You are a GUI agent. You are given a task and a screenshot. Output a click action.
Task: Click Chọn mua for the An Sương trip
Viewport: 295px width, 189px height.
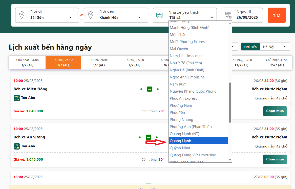275,159
